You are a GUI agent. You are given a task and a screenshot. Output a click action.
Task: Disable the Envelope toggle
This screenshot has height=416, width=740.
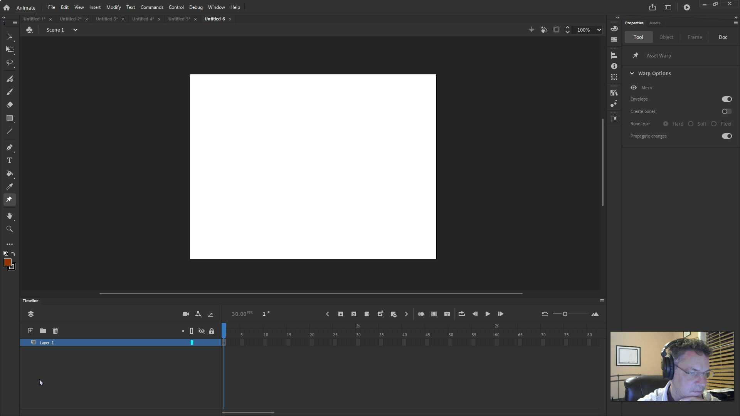tap(727, 99)
